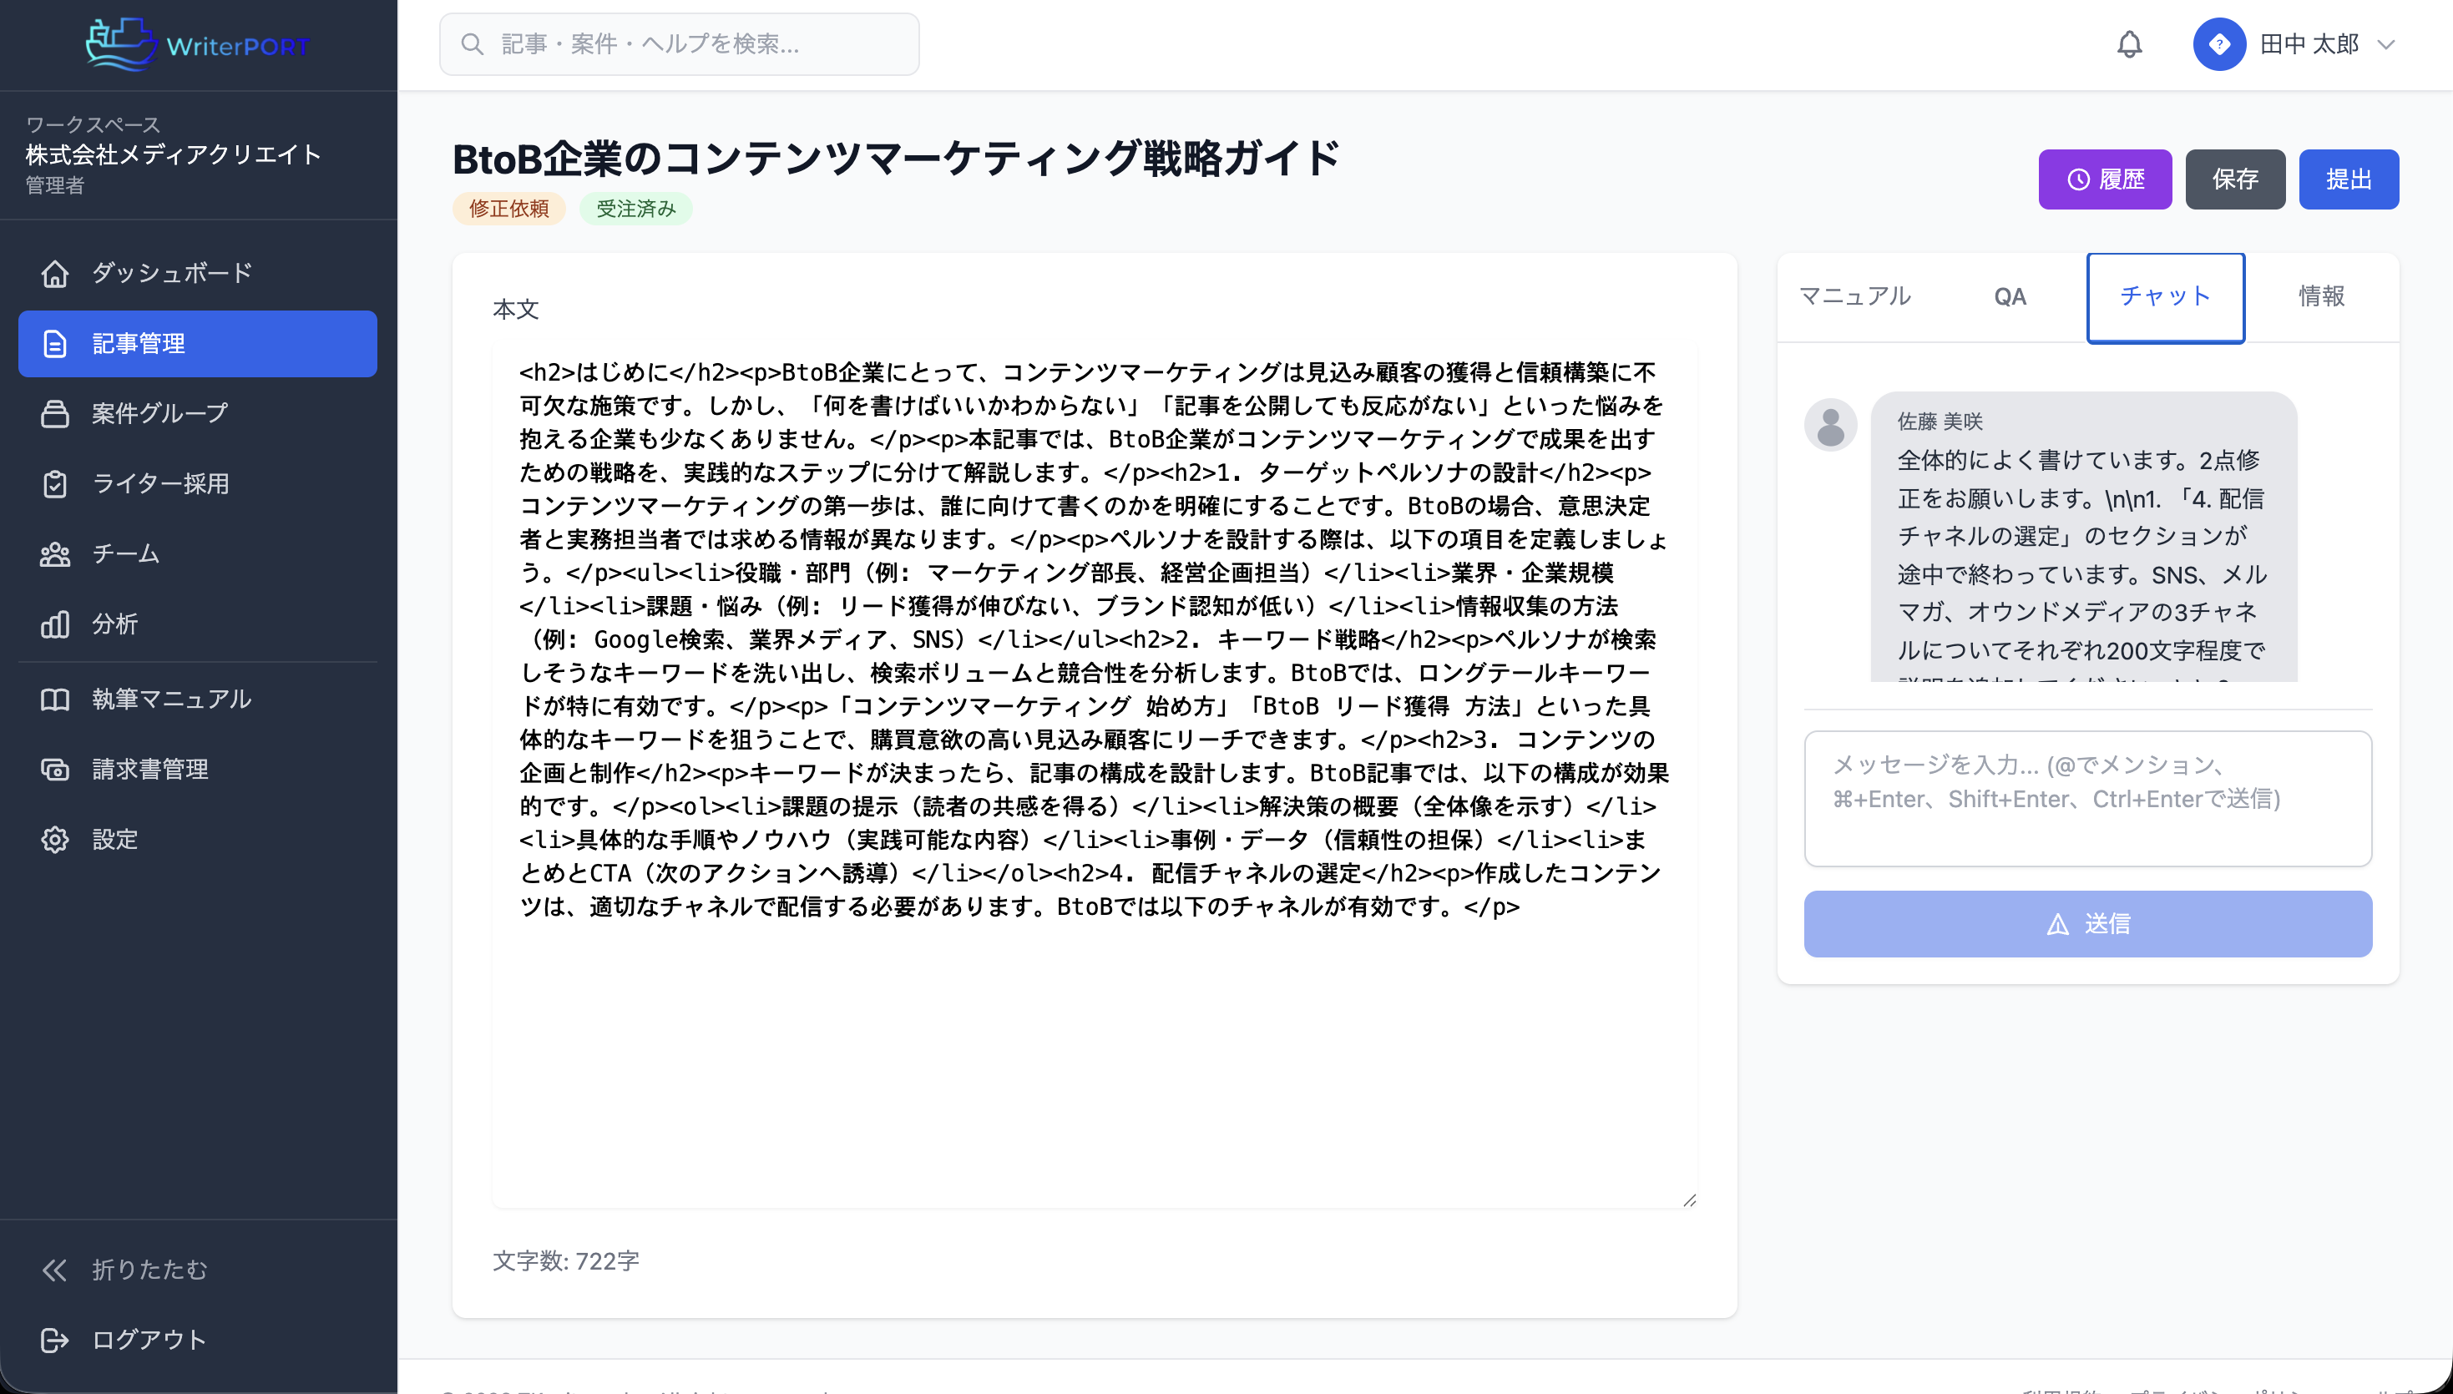Click 佐藤 美咲's chat message bubble
This screenshot has height=1394, width=2453.
(x=2083, y=536)
